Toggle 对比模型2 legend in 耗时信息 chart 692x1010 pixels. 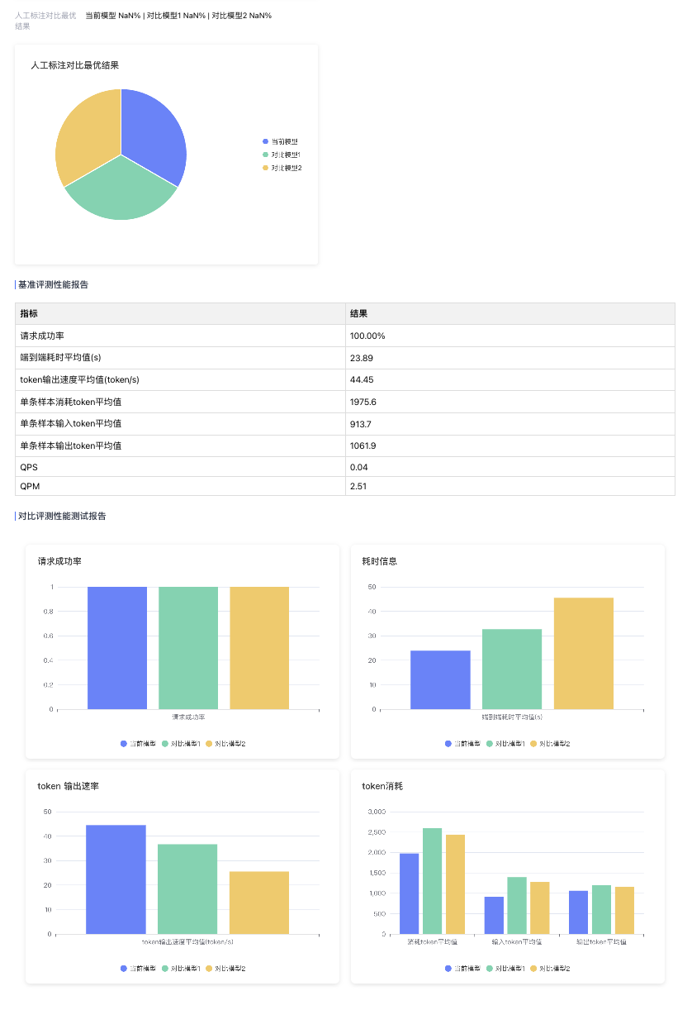(x=550, y=744)
